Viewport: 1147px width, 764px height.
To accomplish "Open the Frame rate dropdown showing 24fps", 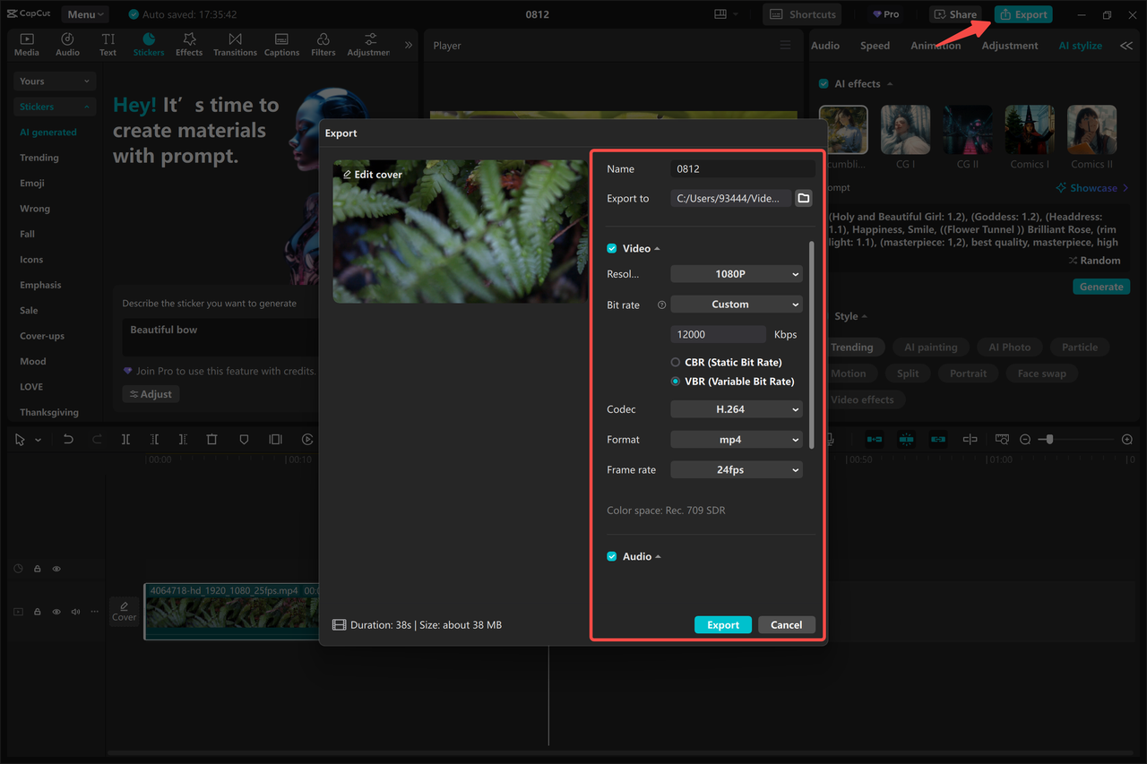I will pyautogui.click(x=736, y=468).
